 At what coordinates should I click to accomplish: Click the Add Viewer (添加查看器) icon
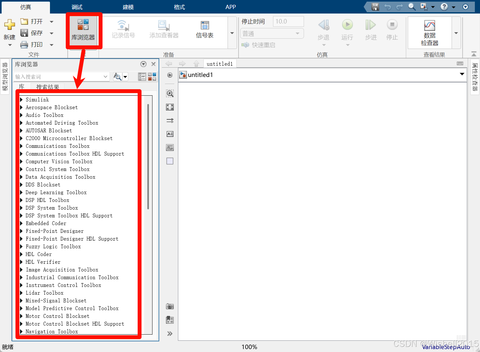point(164,25)
